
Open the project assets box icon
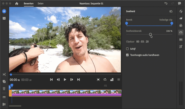click(x=4, y=18)
